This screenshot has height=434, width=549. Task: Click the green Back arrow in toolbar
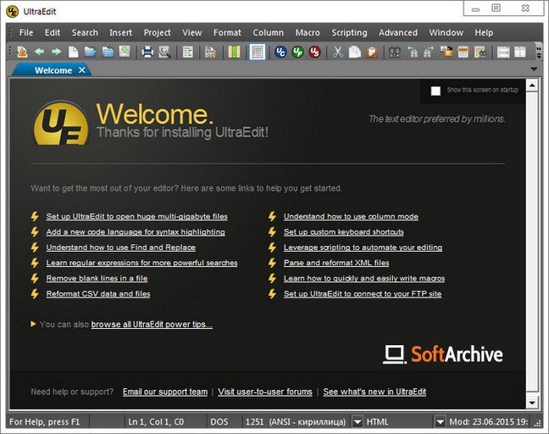point(39,52)
